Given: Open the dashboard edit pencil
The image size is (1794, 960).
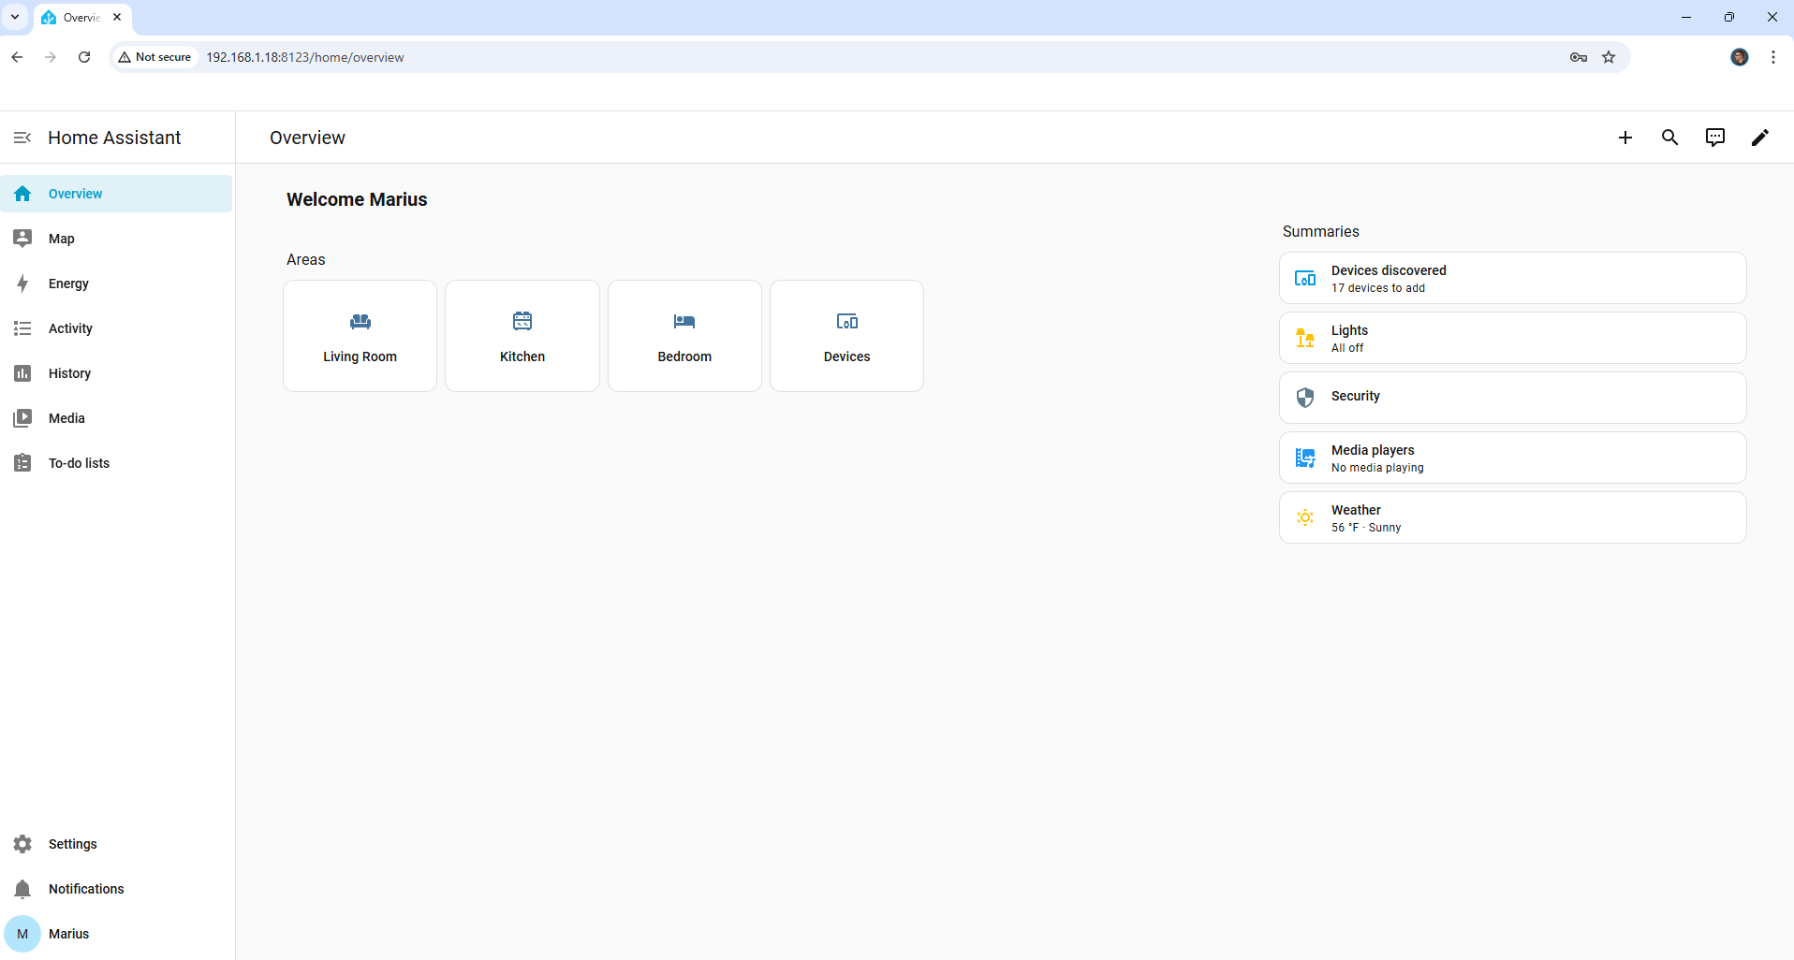Looking at the screenshot, I should pyautogui.click(x=1759, y=138).
